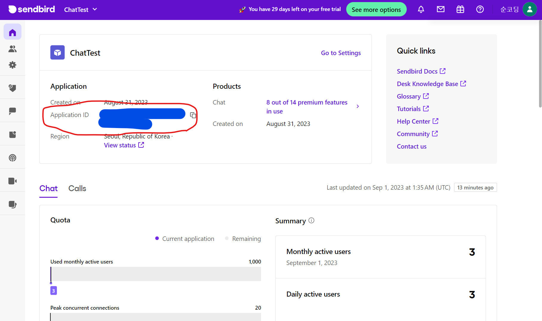542x321 pixels.
Task: Click the Used monthly active users bar
Action: [x=156, y=274]
